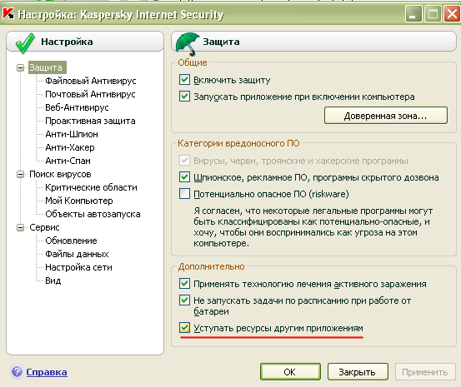Click the blue question mark help icon

coord(17,372)
